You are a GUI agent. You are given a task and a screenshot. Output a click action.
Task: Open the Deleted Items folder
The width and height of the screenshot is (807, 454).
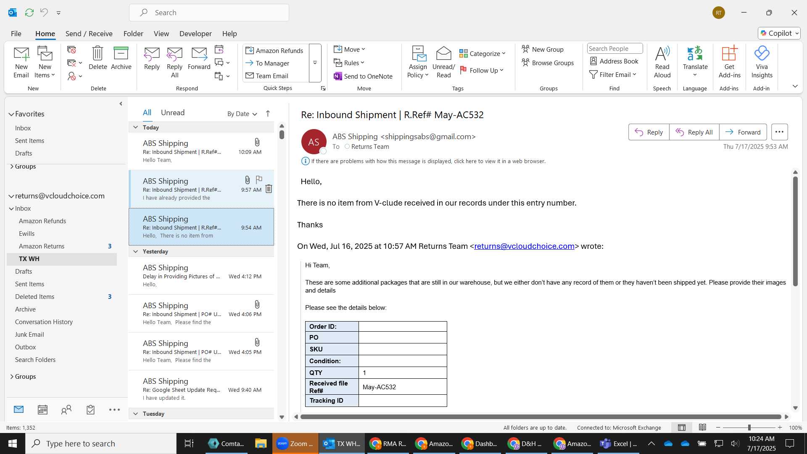coord(34,296)
